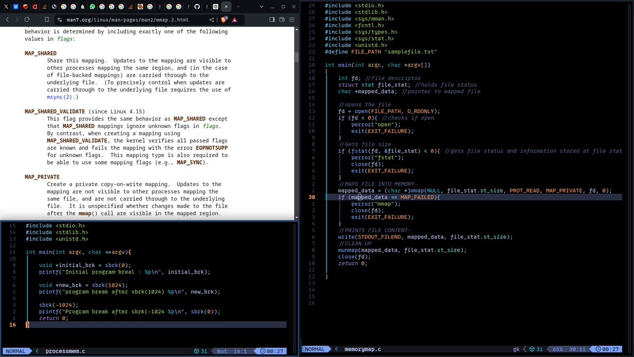Click the 65% file position indicator
The width and height of the screenshot is (634, 357).
558,350
